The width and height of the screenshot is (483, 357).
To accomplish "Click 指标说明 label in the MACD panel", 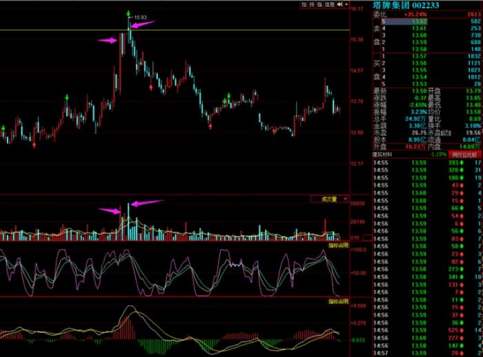I will click(338, 302).
